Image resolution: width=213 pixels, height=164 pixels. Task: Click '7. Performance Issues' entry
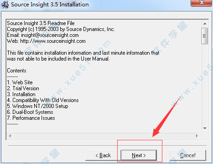click(x=31, y=118)
